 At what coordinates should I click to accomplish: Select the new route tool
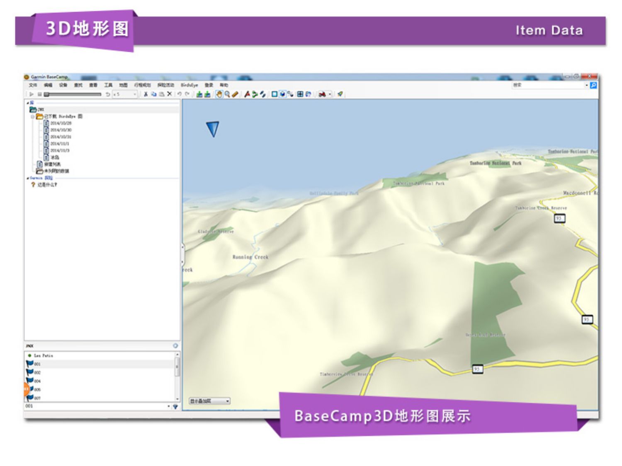coord(255,94)
